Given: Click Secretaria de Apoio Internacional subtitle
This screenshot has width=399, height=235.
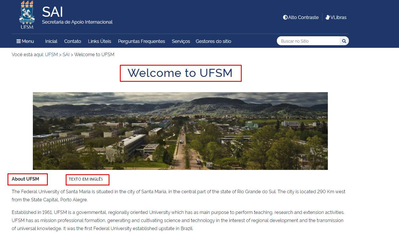Looking at the screenshot, I should point(77,22).
